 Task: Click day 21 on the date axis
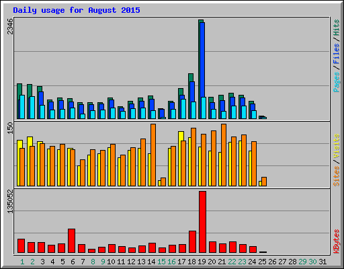pyautogui.click(x=222, y=262)
